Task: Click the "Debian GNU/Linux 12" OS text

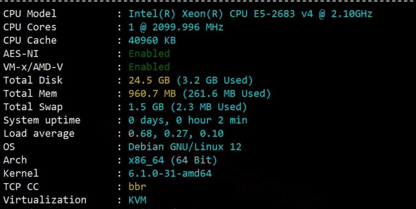Action: click(185, 147)
